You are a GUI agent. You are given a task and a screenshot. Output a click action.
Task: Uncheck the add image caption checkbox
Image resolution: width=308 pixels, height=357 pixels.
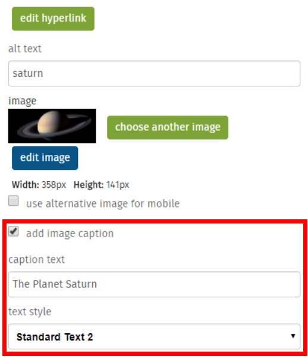14,231
